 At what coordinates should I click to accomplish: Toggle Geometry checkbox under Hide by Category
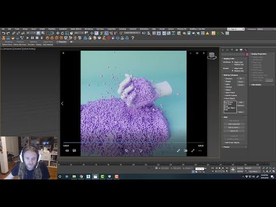225,79
